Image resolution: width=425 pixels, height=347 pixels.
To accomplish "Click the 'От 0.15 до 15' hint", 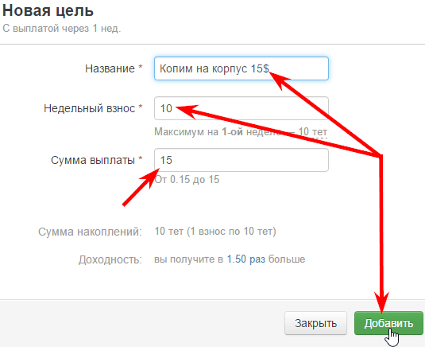I will 187,180.
